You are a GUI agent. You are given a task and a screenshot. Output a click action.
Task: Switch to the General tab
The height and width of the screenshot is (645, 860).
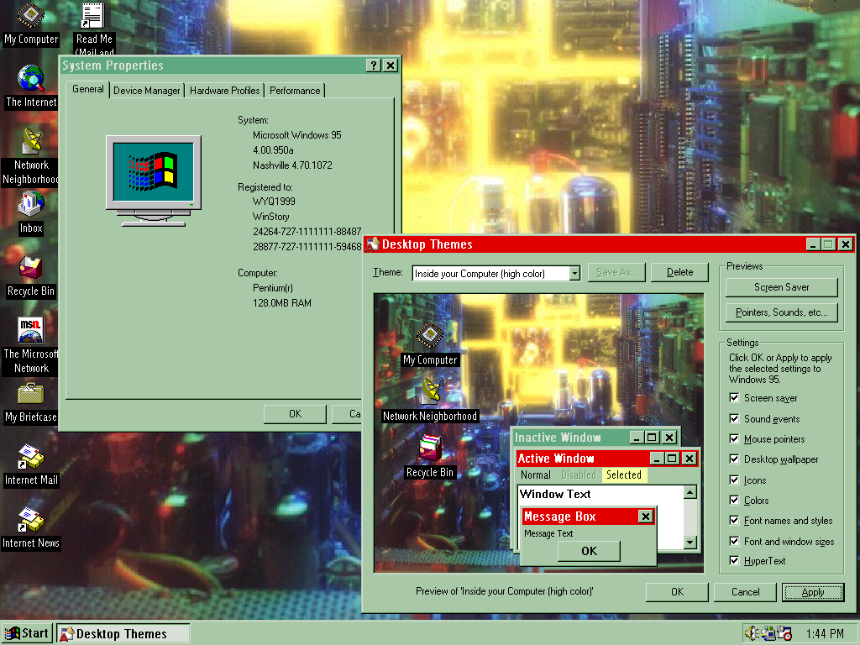click(x=87, y=89)
